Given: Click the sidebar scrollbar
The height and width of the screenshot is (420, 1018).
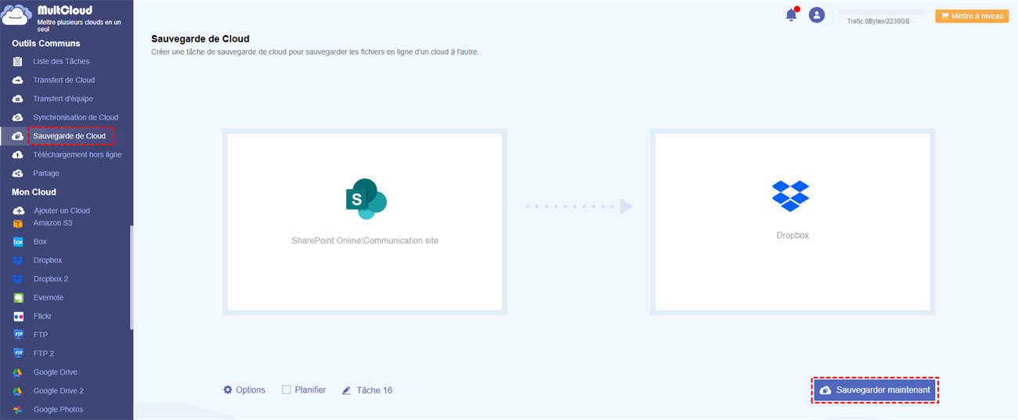Looking at the screenshot, I should pyautogui.click(x=132, y=278).
